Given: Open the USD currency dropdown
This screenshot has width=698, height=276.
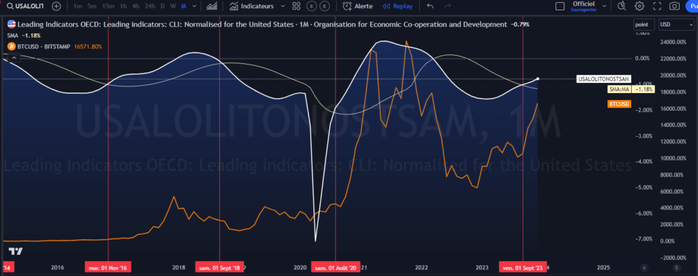Looking at the screenshot, I should 677,25.
